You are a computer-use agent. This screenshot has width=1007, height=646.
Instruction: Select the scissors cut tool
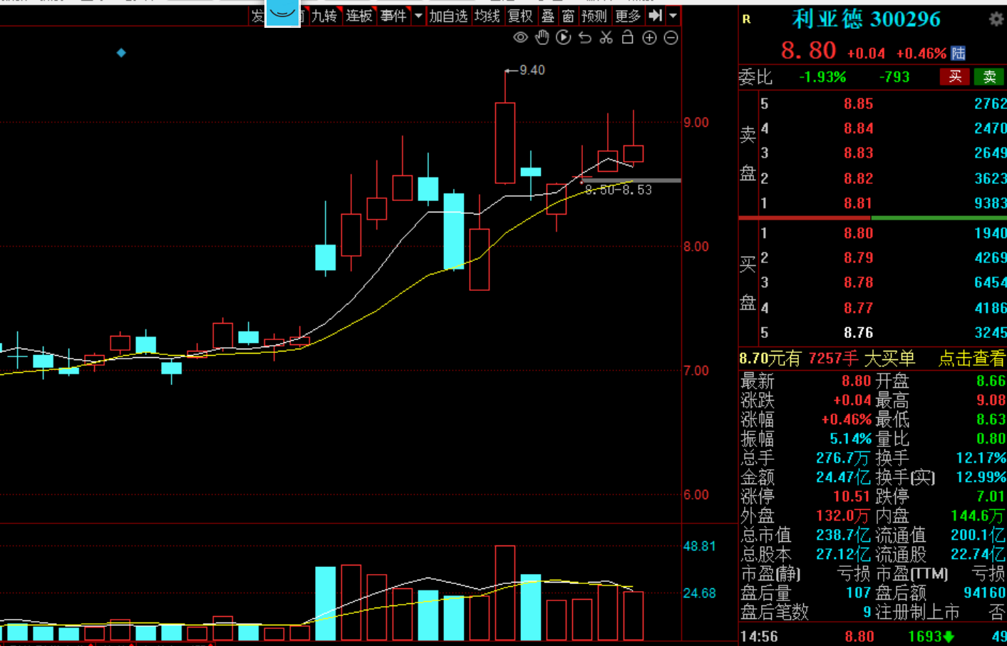[x=606, y=38]
